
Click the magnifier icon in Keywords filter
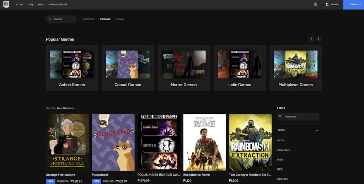(280, 117)
